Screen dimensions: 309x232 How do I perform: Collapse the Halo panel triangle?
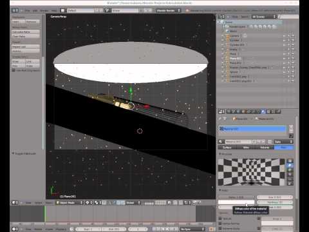pyautogui.click(x=220, y=190)
